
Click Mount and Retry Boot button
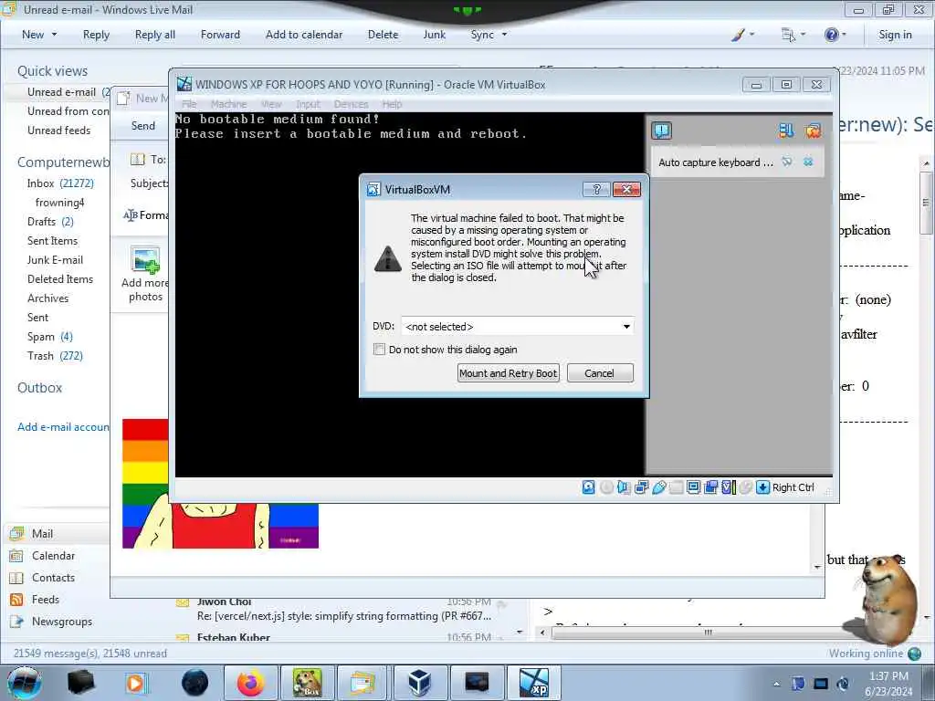508,373
